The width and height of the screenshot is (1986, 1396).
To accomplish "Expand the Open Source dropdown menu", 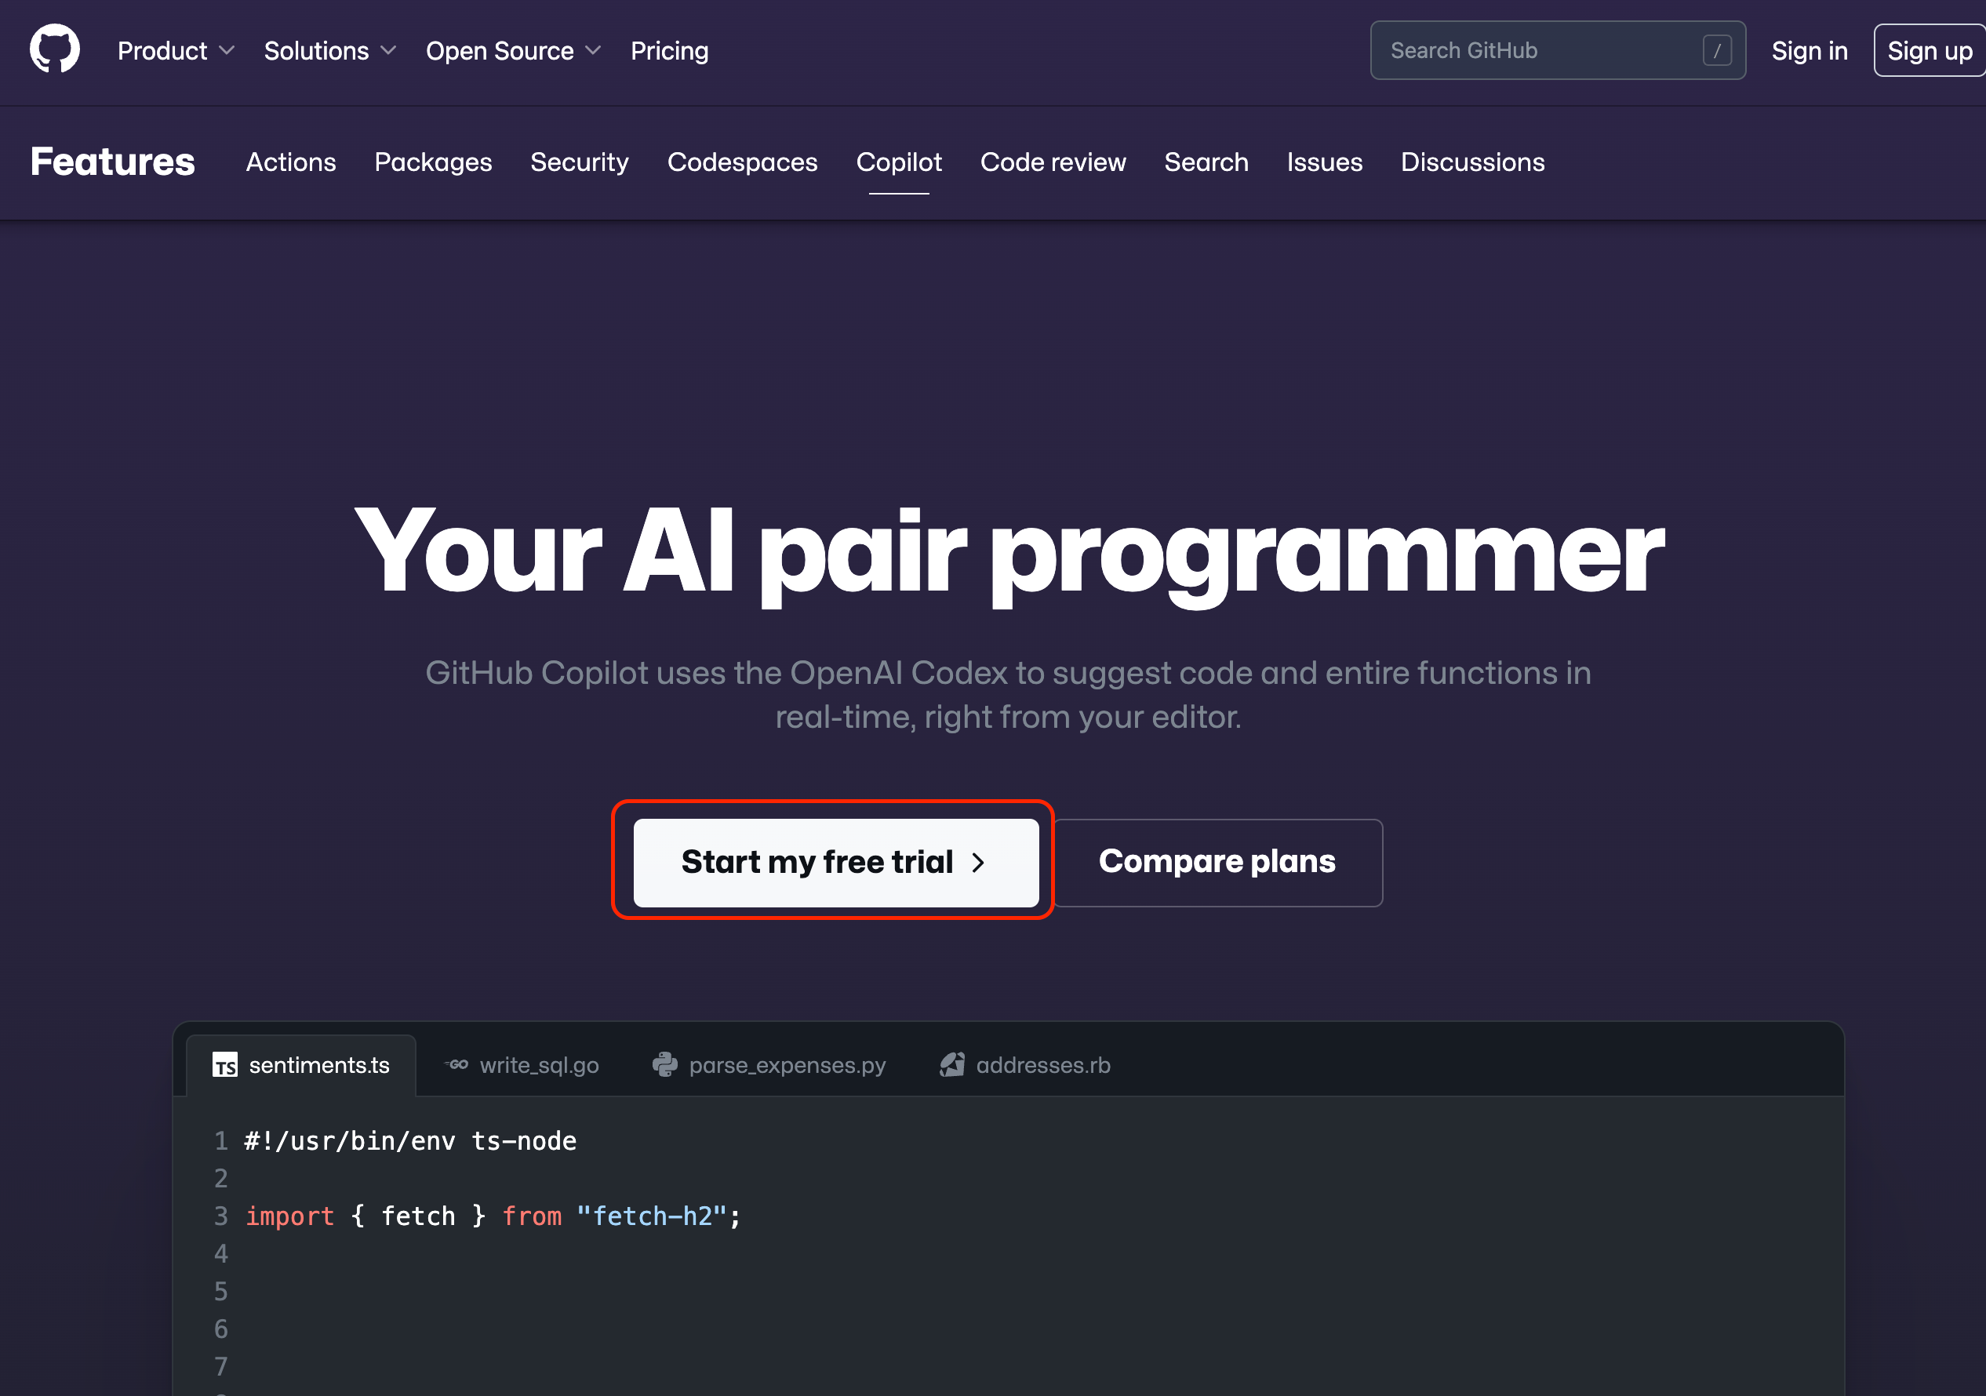I will 513,51.
